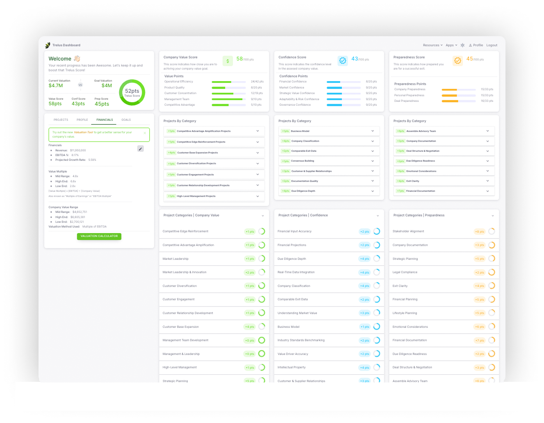Viewport: 544px width, 423px height.
Task: Click the Mid Range $4,652,751 value
Action: tap(80, 212)
